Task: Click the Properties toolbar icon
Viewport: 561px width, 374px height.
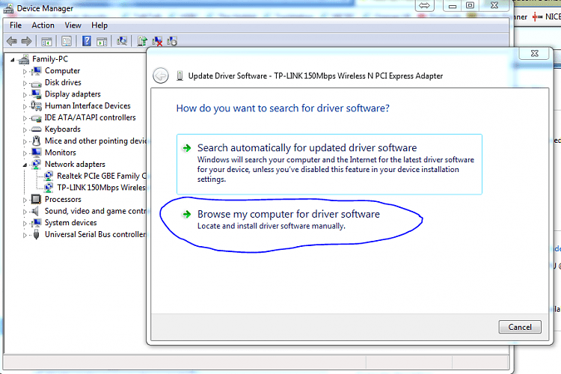Action: (67, 41)
